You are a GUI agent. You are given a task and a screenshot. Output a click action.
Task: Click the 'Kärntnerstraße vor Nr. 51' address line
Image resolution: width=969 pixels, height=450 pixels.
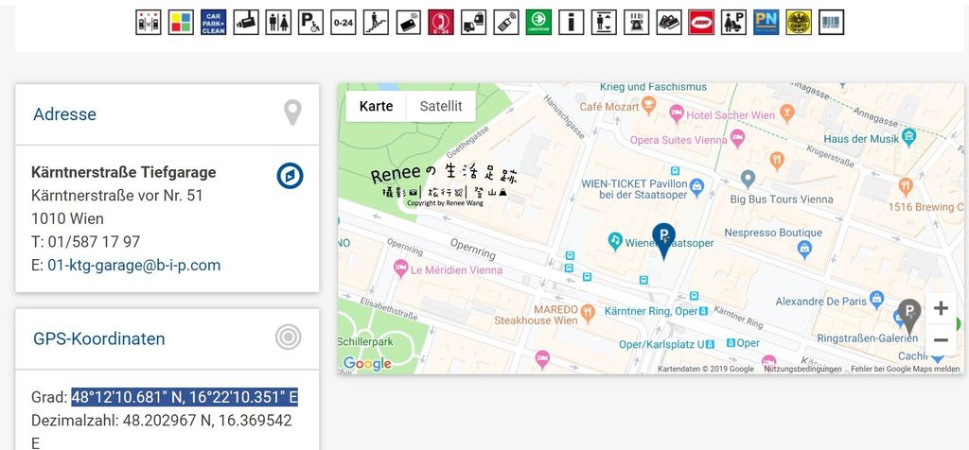(x=116, y=196)
